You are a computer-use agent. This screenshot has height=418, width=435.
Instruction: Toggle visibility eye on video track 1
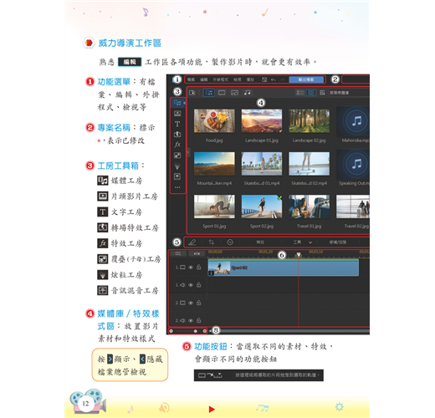191,268
